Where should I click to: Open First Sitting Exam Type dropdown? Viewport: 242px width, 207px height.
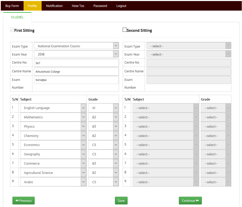tap(76, 46)
